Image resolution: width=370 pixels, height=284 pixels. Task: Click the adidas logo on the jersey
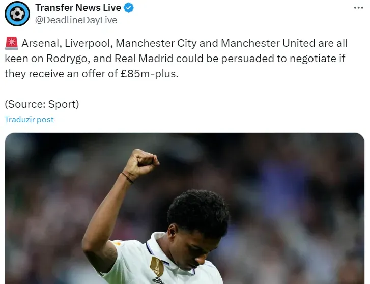158,281
